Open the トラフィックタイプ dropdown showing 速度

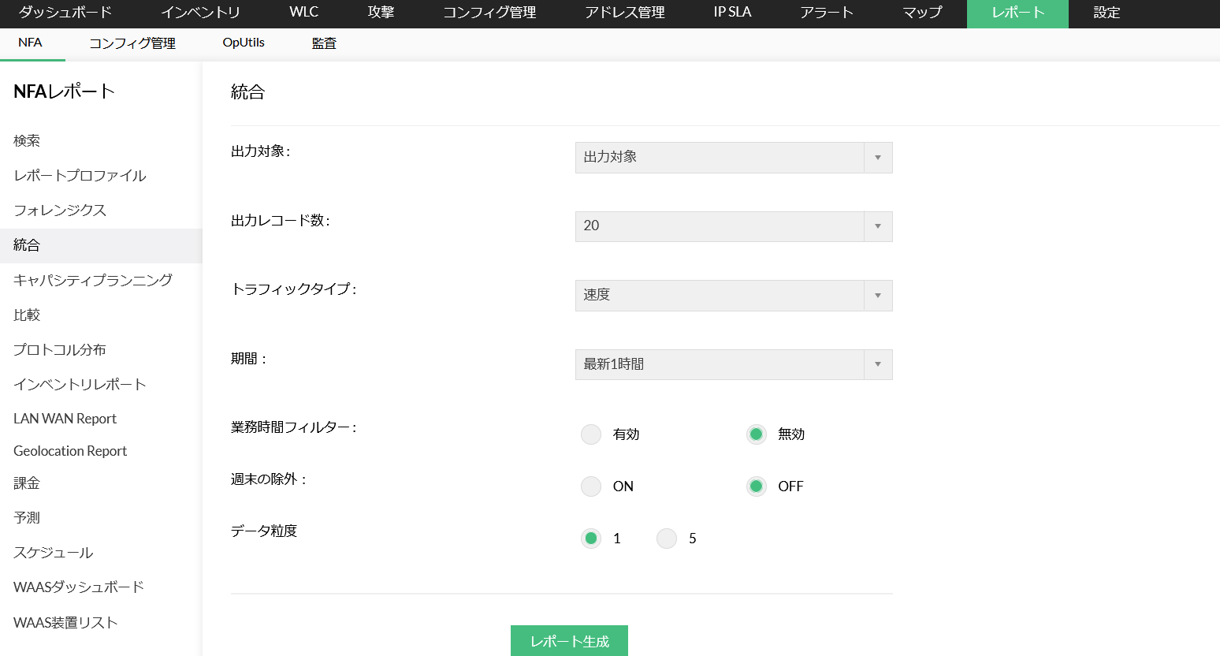[x=733, y=296]
